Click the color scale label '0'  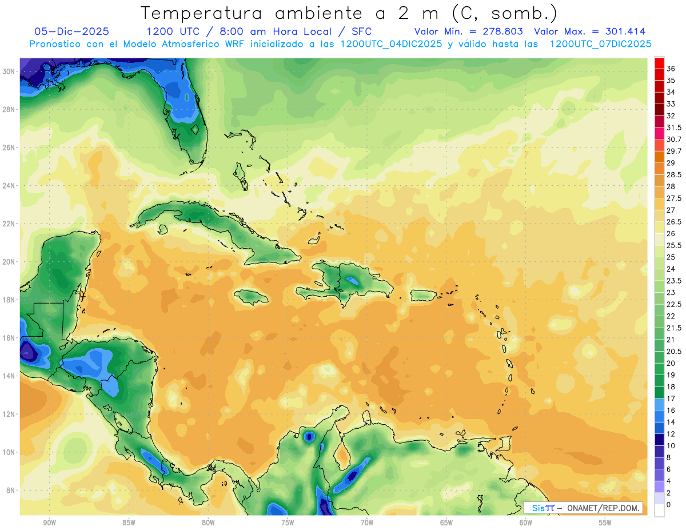(669, 505)
